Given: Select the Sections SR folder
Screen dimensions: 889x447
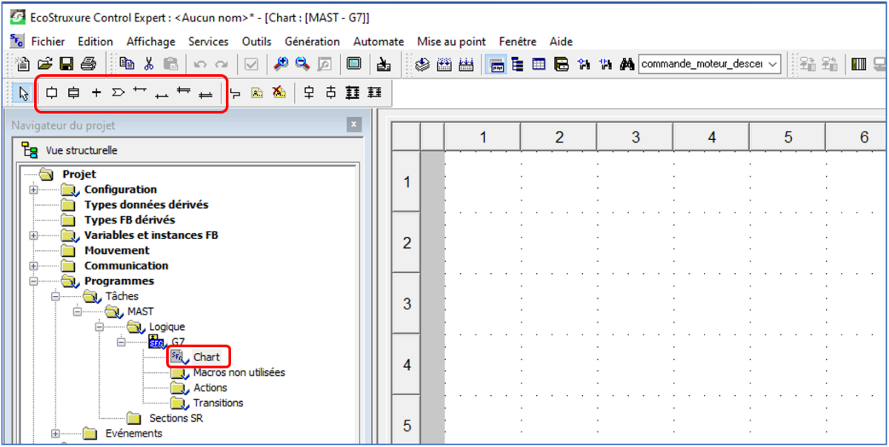Looking at the screenshot, I should point(176,418).
